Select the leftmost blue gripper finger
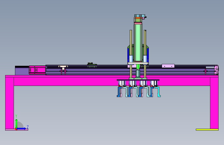 point(119,92)
